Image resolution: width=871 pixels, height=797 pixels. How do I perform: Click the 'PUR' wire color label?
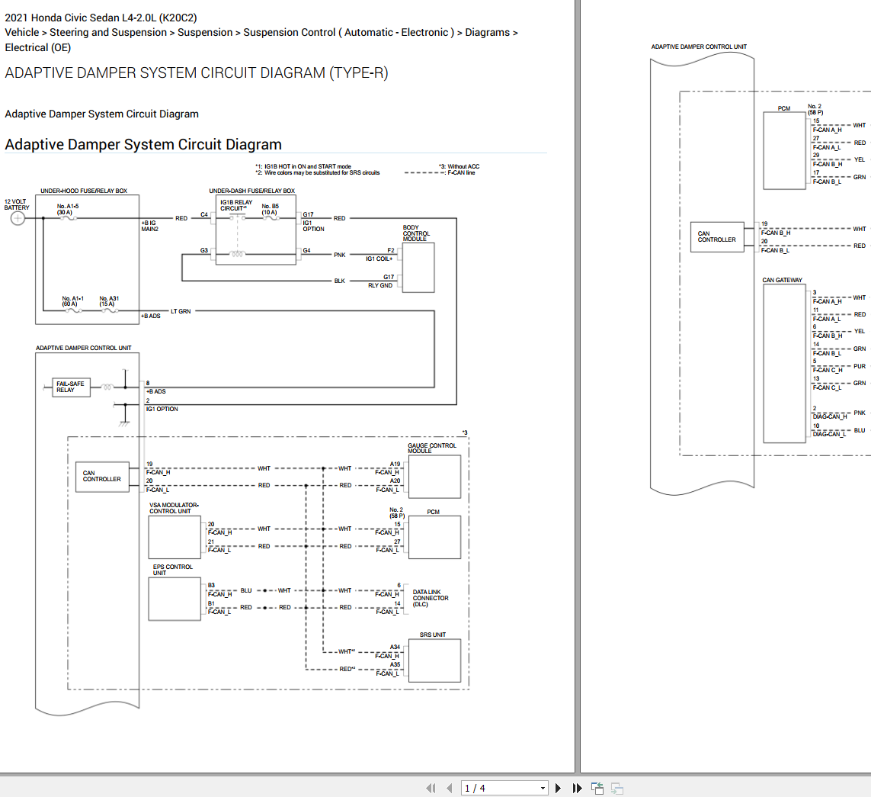pyautogui.click(x=860, y=366)
